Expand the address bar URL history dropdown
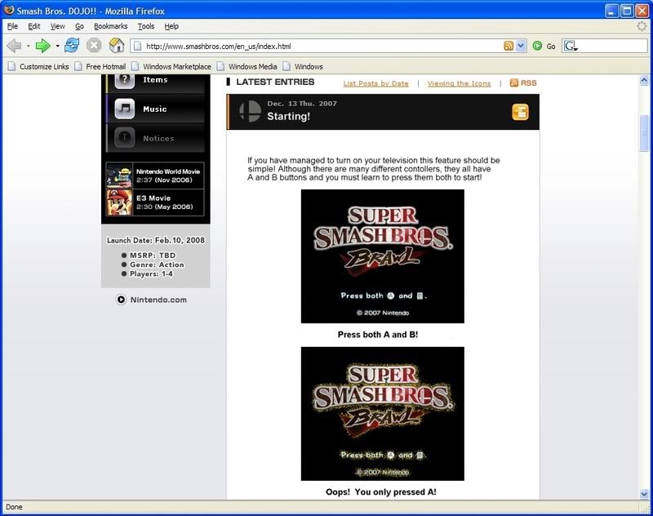This screenshot has height=516, width=653. click(x=522, y=46)
